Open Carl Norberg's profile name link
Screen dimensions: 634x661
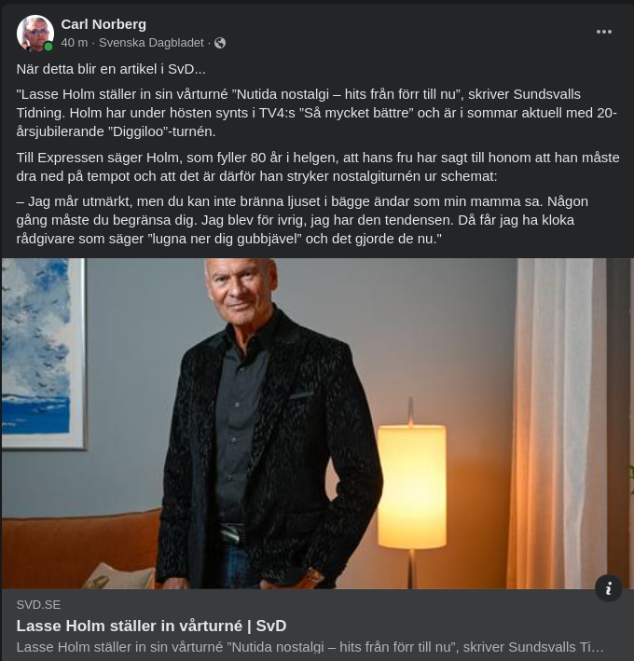tap(103, 23)
